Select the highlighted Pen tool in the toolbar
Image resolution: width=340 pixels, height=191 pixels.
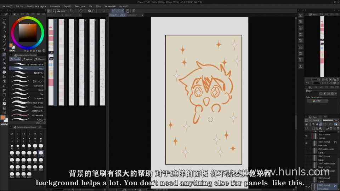4,54
